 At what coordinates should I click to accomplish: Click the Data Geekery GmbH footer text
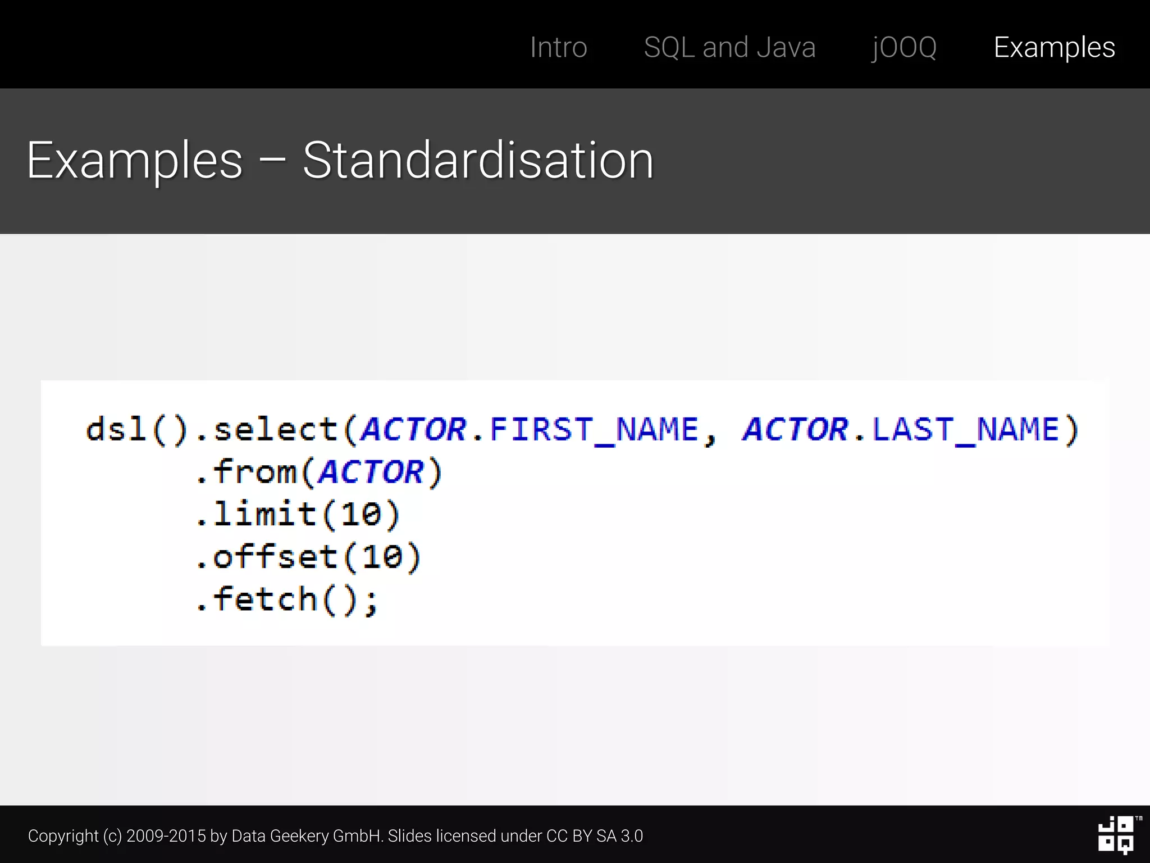(306, 836)
